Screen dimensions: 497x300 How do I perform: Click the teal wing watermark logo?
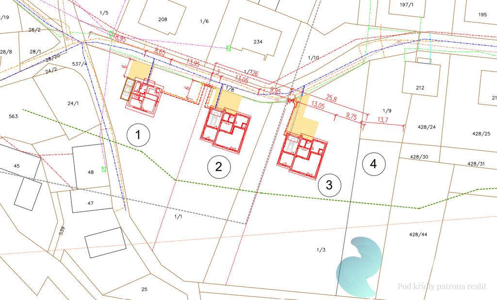click(x=359, y=267)
